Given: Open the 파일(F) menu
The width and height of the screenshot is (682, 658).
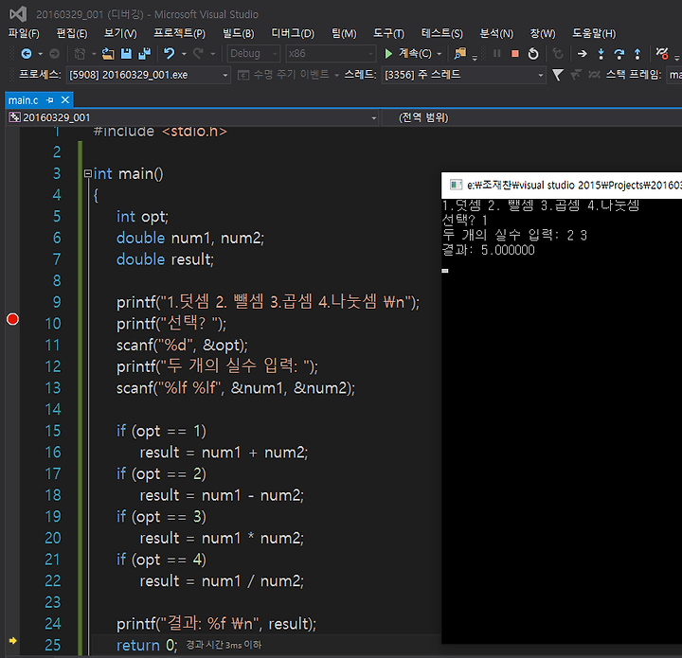Looking at the screenshot, I should [24, 33].
